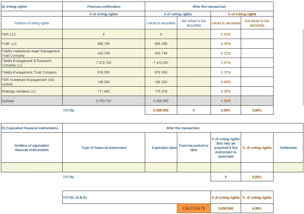This screenshot has width=304, height=214.
Task: Click FMR Investment Management previous value 180.200
Action: [103, 82]
